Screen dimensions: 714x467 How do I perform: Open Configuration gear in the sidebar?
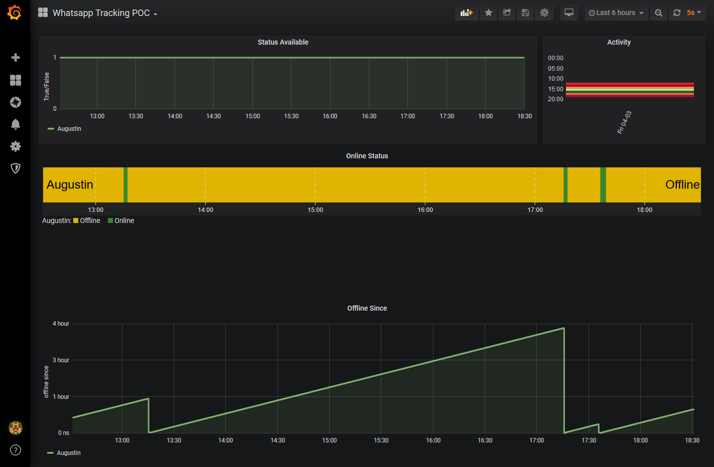click(16, 146)
